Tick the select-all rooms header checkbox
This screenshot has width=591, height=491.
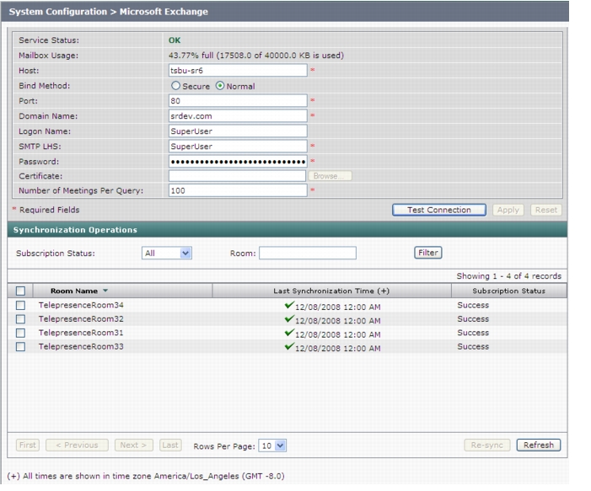coord(21,291)
